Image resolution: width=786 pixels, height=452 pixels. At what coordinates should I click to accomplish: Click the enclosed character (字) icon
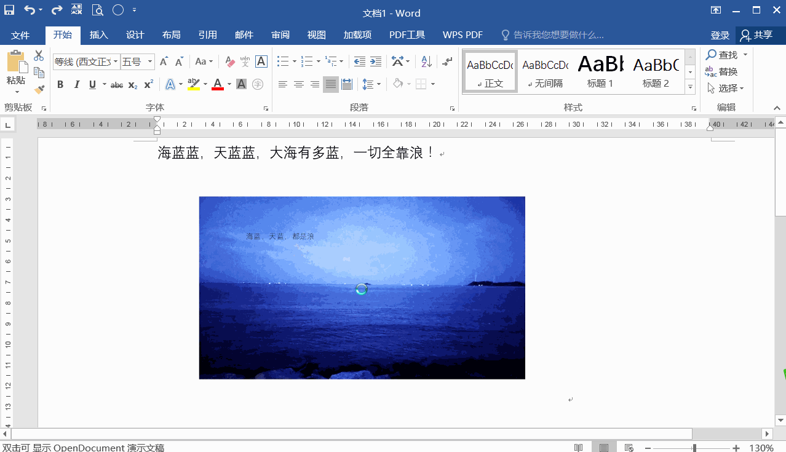[258, 84]
